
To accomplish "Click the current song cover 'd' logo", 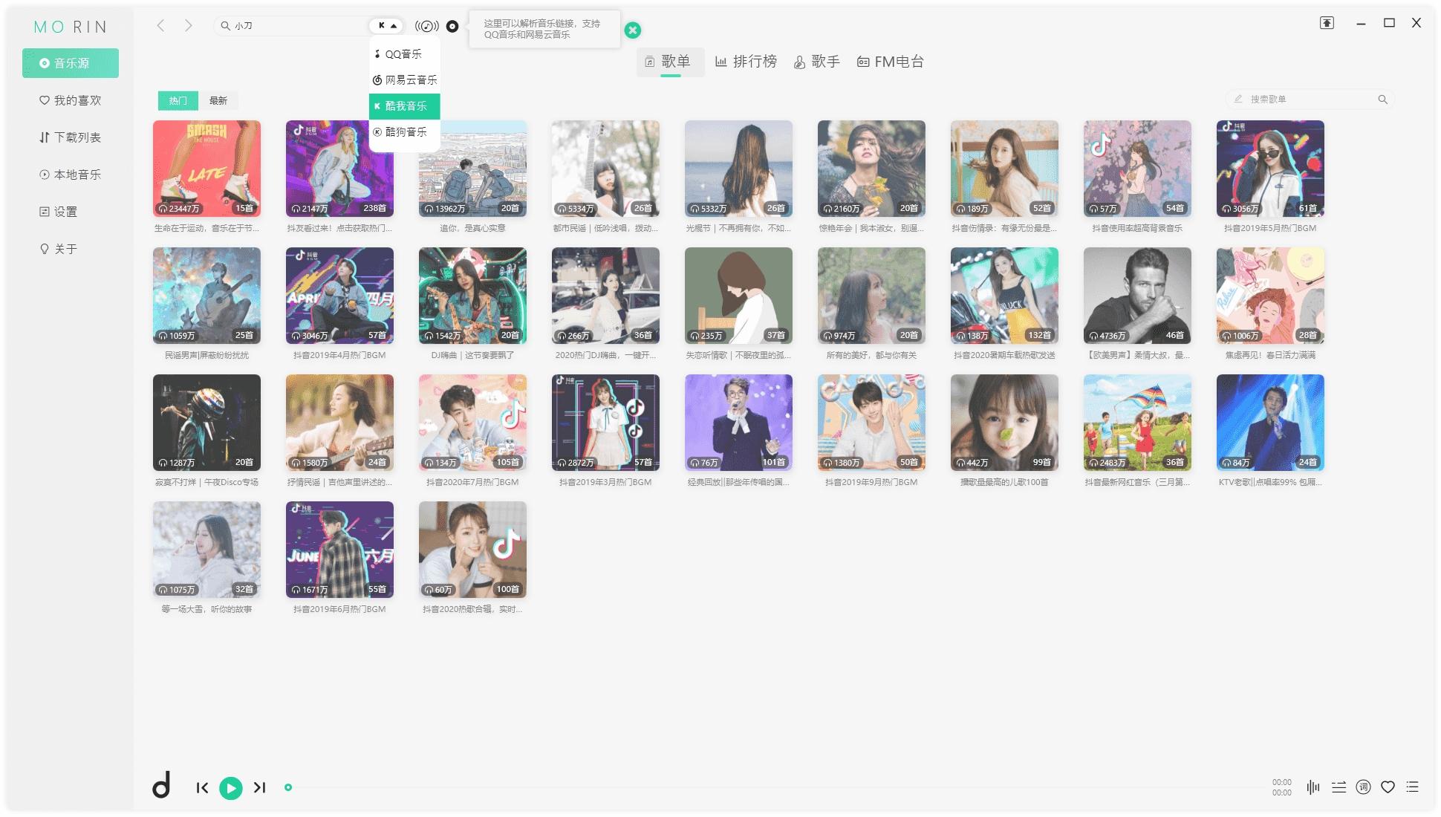I will tap(161, 784).
